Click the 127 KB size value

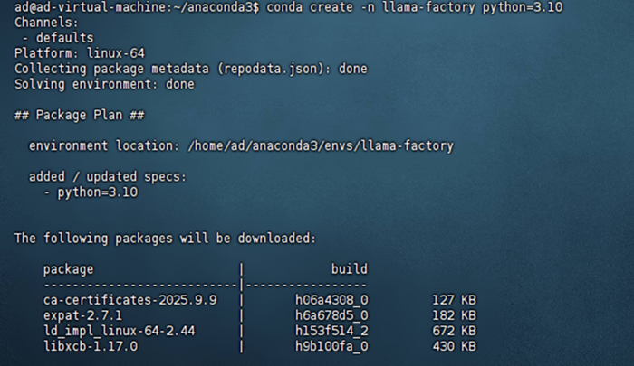455,300
